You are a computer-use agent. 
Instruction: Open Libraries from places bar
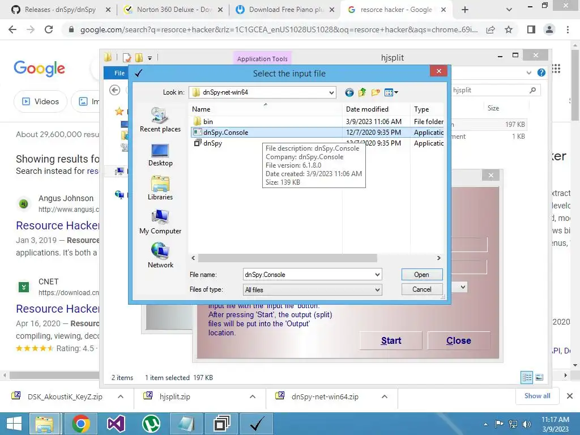(160, 188)
